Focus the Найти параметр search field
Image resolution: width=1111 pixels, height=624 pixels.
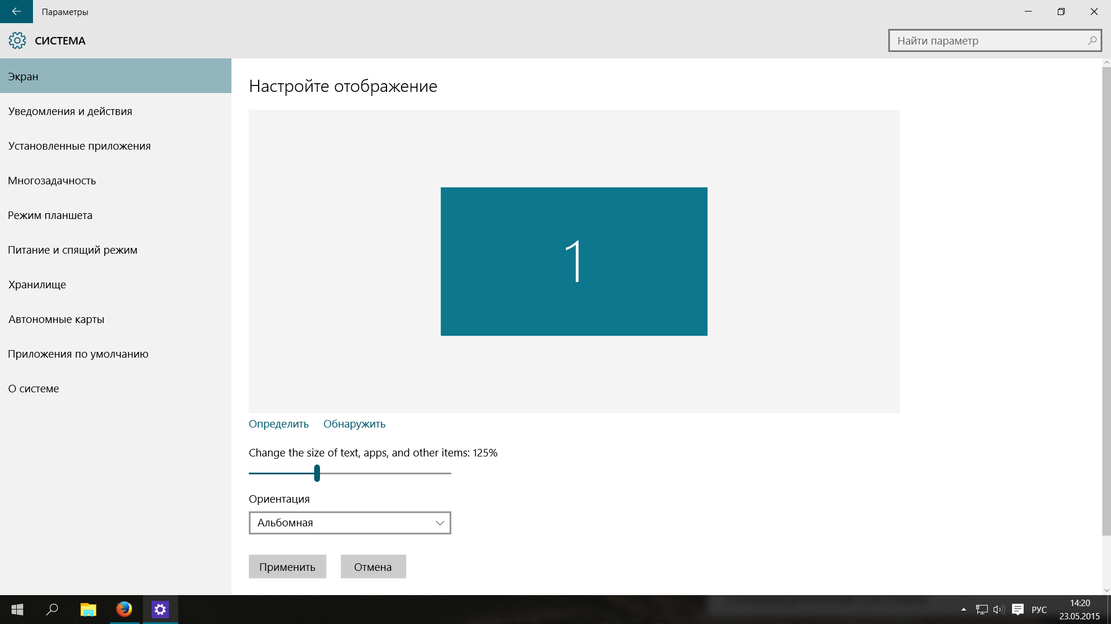click(995, 40)
